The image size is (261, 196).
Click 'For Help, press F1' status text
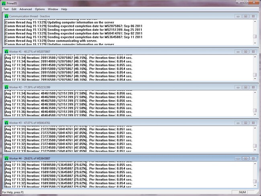click(13, 192)
